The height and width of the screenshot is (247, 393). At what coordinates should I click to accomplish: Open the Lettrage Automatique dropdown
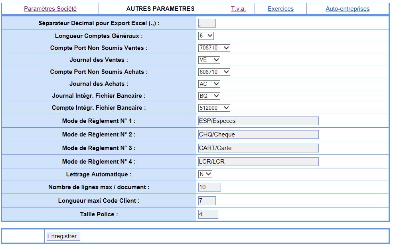(205, 174)
